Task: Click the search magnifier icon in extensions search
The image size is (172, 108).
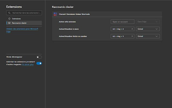Action: (x=9, y=13)
